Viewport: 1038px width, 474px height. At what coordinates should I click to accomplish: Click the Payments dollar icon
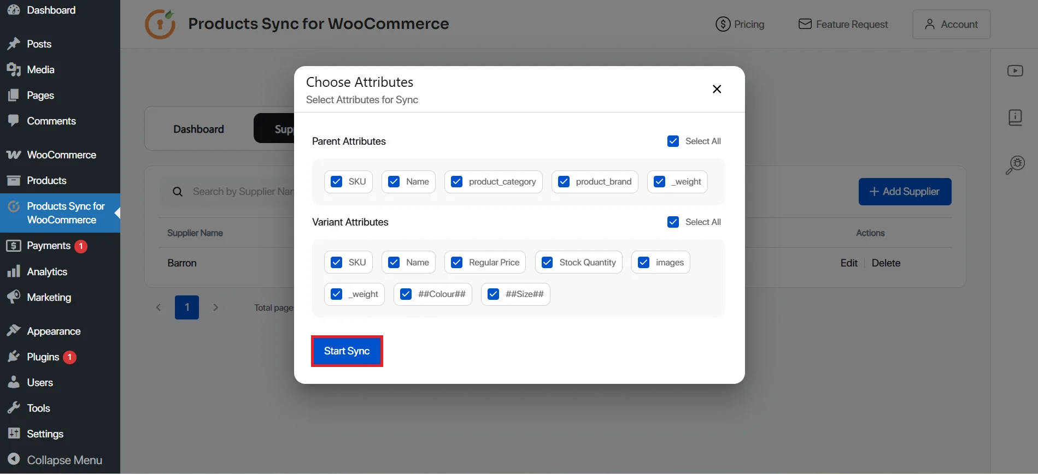click(14, 246)
